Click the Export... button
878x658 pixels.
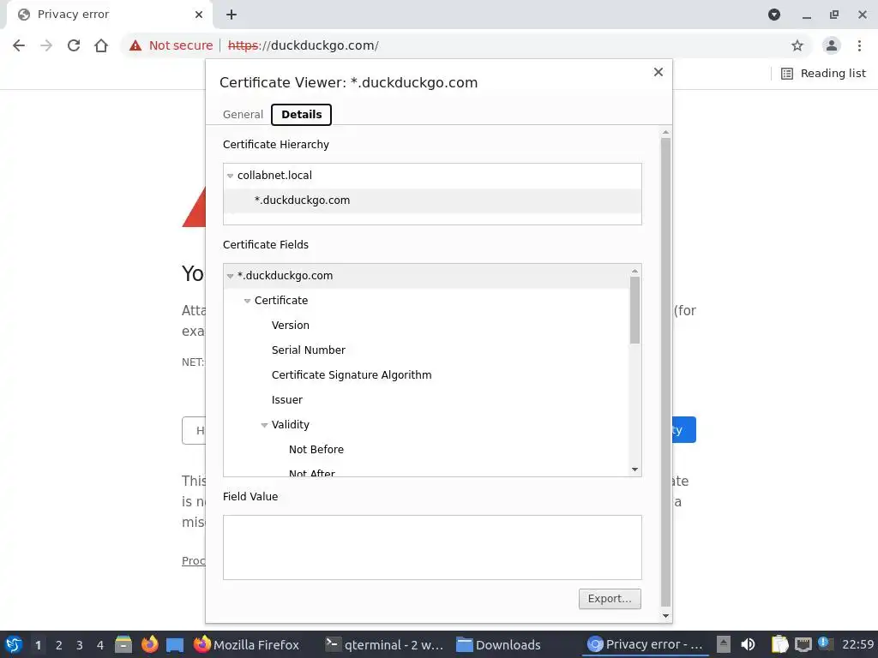[610, 599]
